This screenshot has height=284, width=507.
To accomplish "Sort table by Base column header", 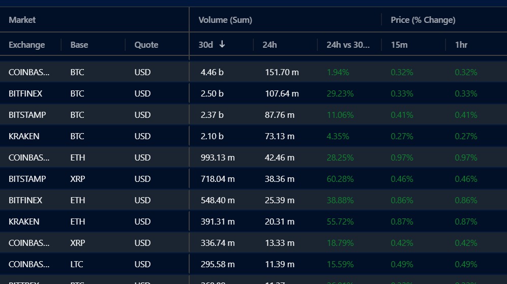I will coord(79,45).
